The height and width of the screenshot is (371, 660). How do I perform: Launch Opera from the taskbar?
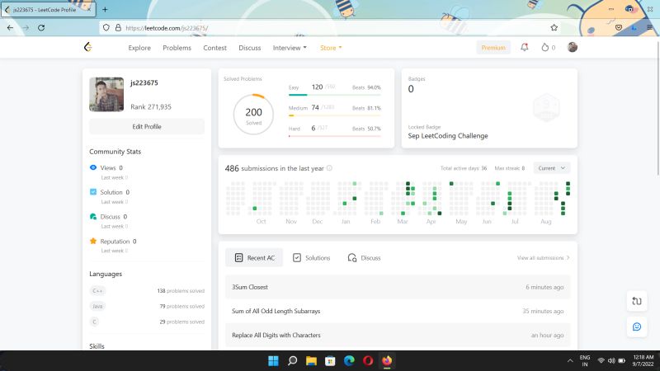tap(368, 361)
